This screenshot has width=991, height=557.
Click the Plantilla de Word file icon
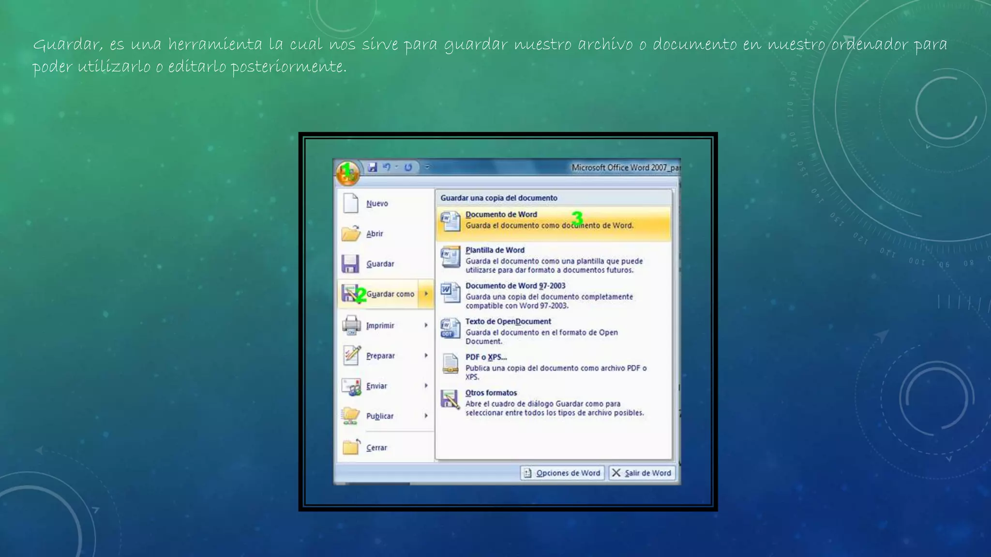[450, 257]
